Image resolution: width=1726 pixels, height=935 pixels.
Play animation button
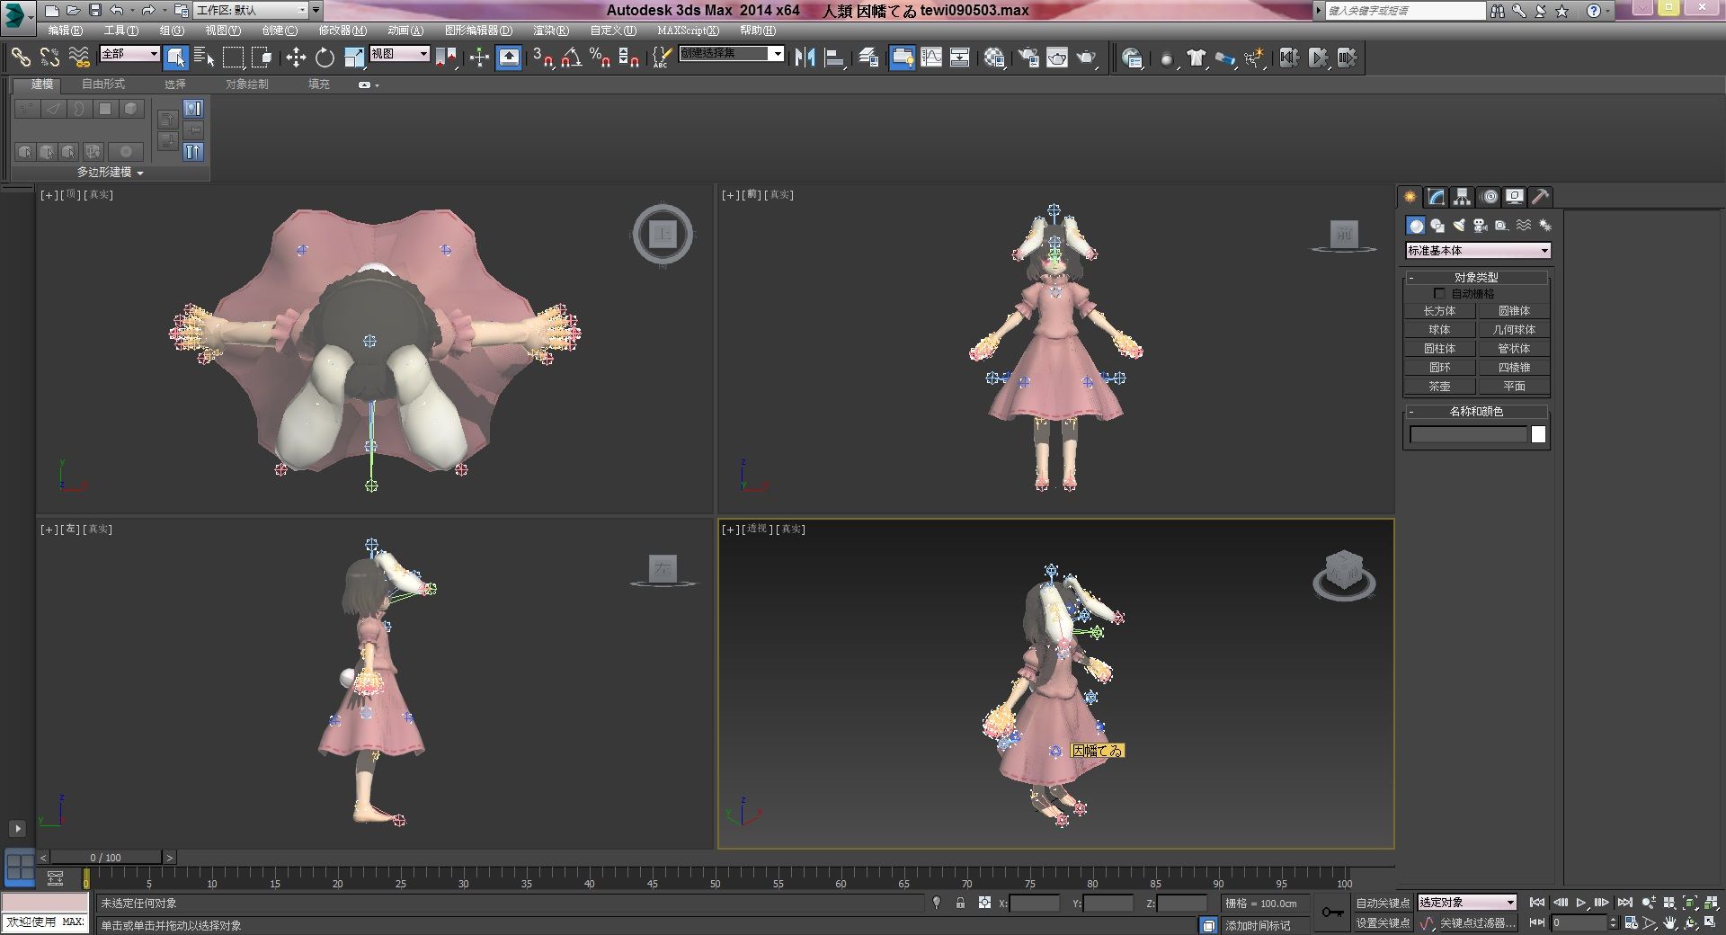click(x=1581, y=903)
